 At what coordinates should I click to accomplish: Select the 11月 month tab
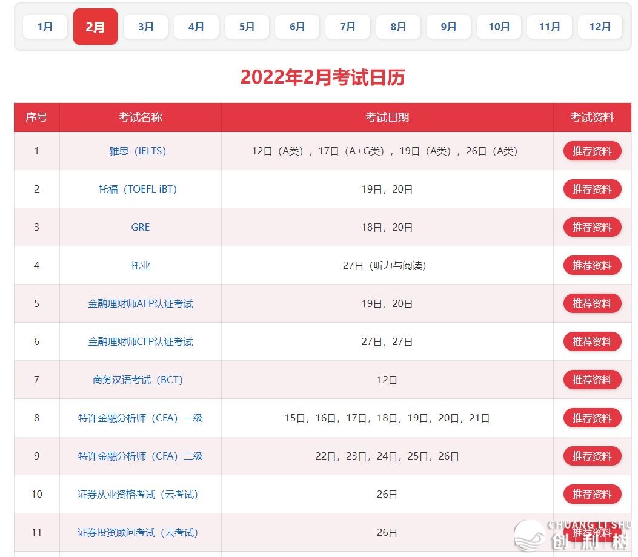550,27
